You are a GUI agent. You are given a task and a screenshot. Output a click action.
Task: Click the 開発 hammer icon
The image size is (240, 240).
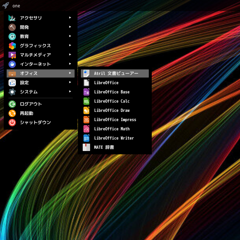(x=12, y=27)
